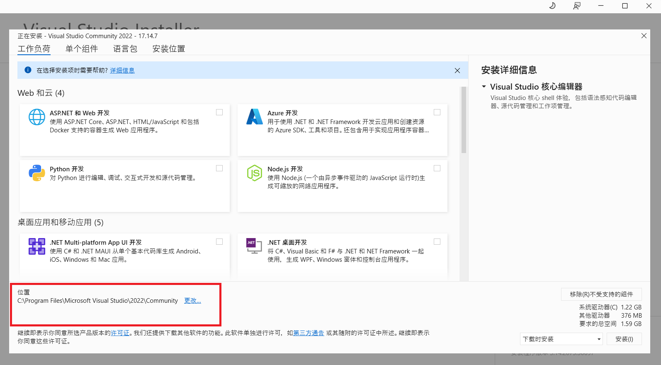Click the Python development logo icon

click(37, 173)
